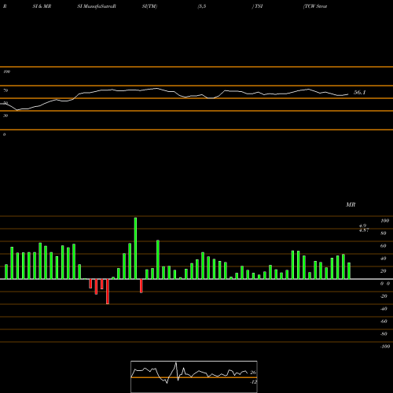Click the MR title above the bar chart
Screen dimensions: 393x393
coord(351,204)
